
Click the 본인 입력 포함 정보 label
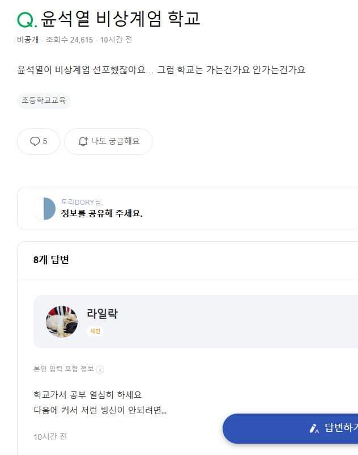tap(63, 369)
